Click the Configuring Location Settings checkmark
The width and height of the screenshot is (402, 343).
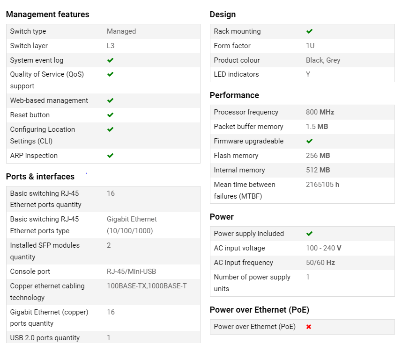coord(110,129)
